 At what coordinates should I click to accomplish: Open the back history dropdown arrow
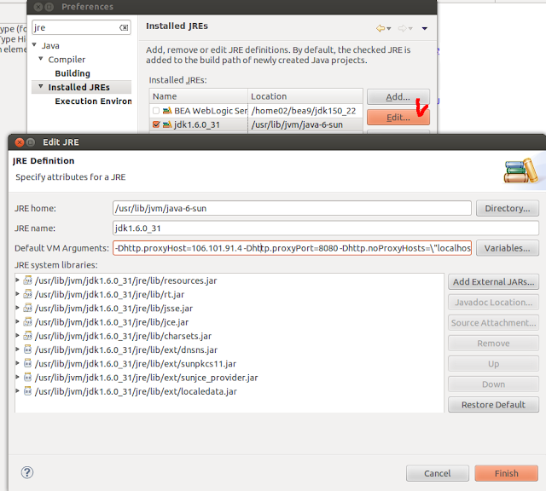pos(389,28)
